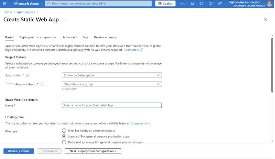275x159 pixels.
Task: Click the Static Web App details heading
Action: (21, 100)
